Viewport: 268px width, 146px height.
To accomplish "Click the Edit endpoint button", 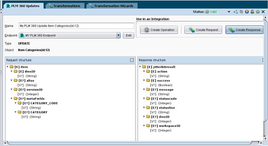I will pos(128,35).
